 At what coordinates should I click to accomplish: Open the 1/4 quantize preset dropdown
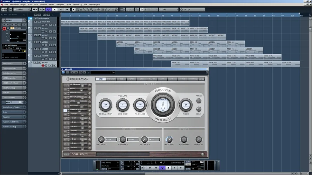(x=195, y=9)
